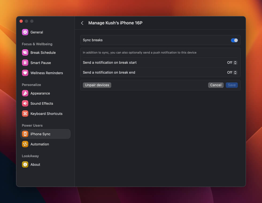The image size is (262, 203).
Task: Select the iPhone Sync phone icon
Action: pyautogui.click(x=25, y=134)
